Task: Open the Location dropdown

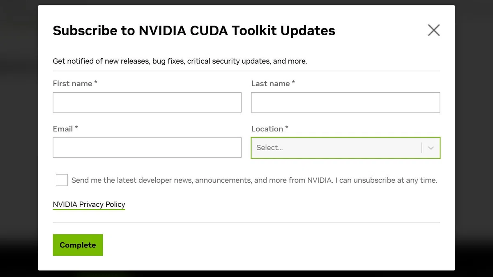Action: (346, 148)
